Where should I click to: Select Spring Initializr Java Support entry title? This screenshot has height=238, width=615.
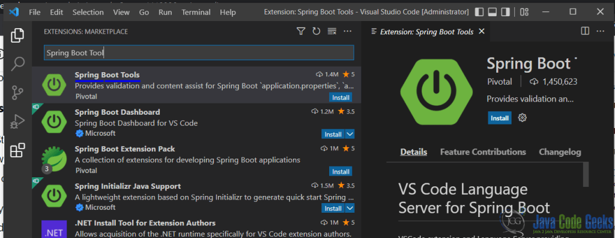point(128,186)
